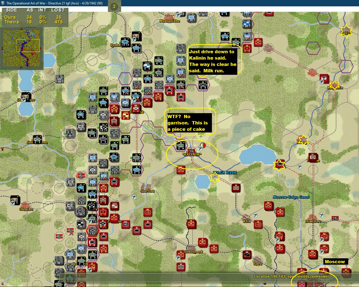
Task: Click the VOLGA RIVER label
Action: (225, 173)
